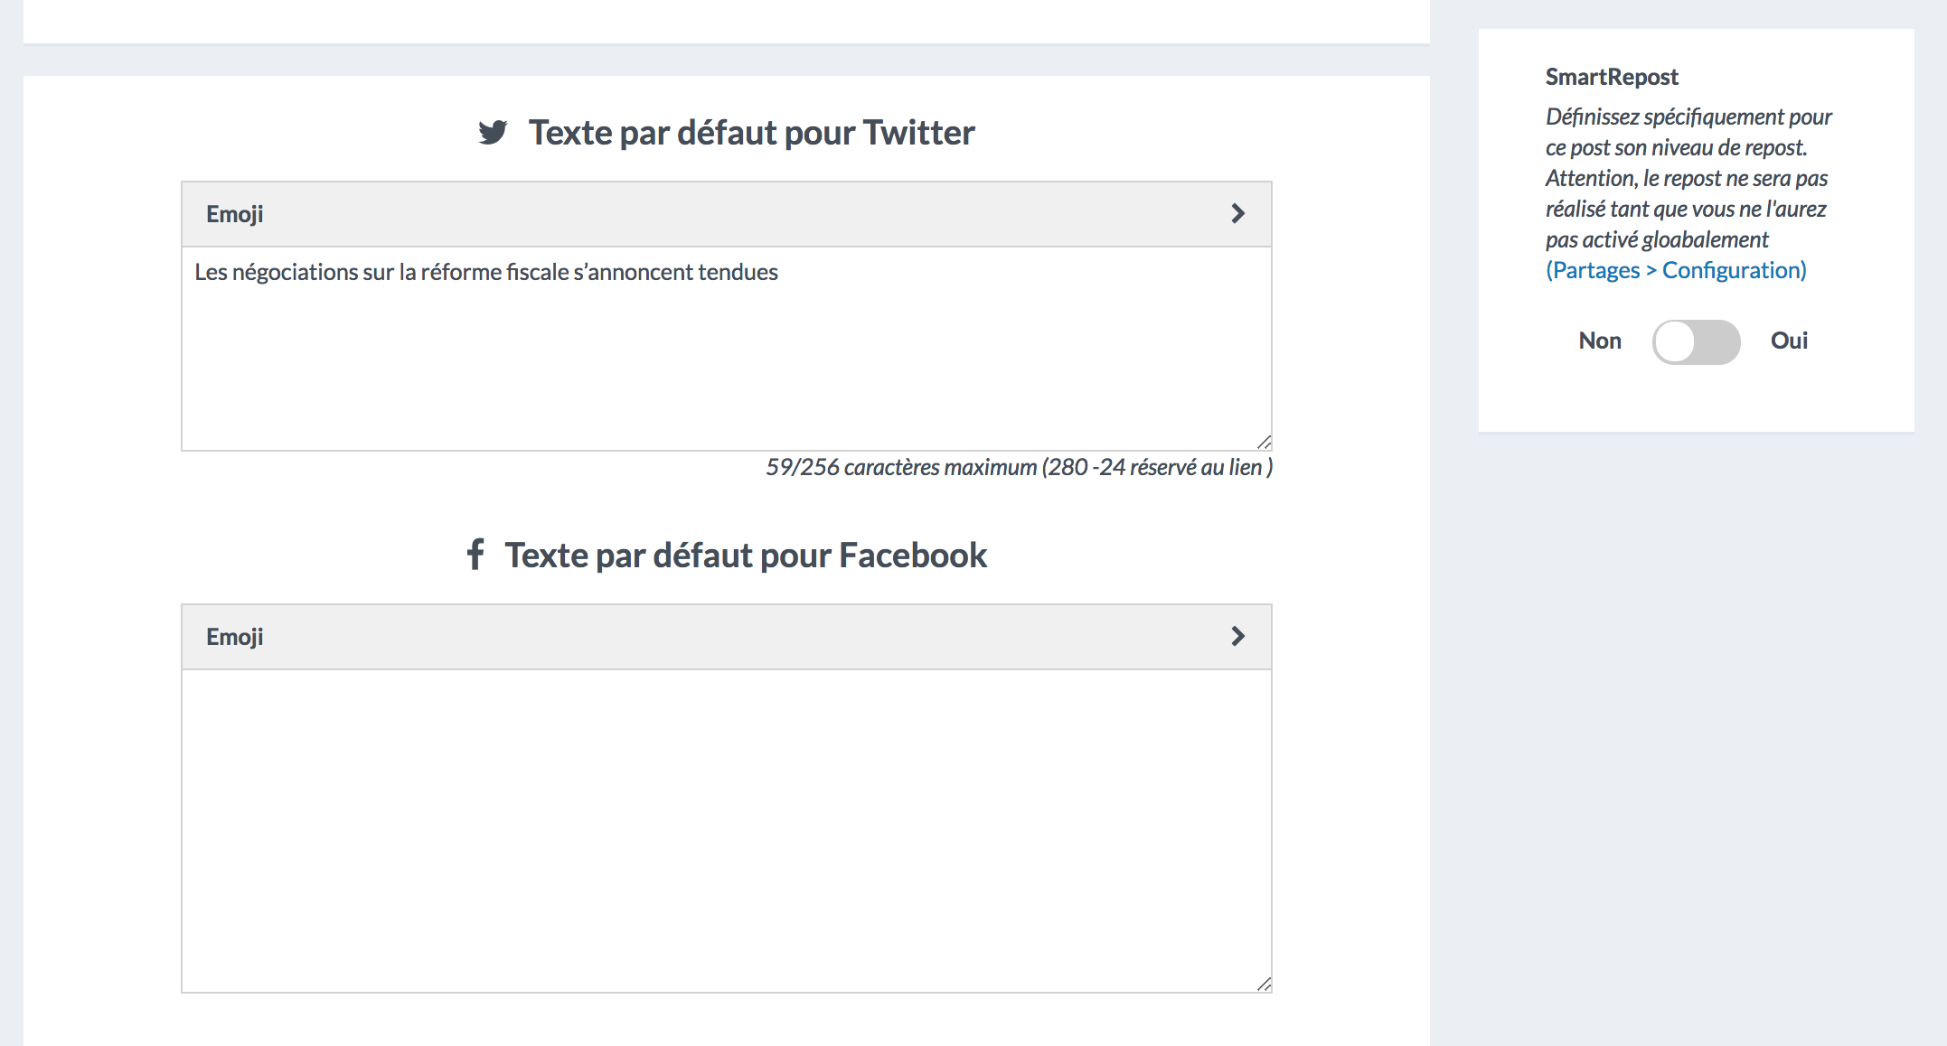
Task: Click the tweet text about réforme fiscale
Action: coord(486,272)
